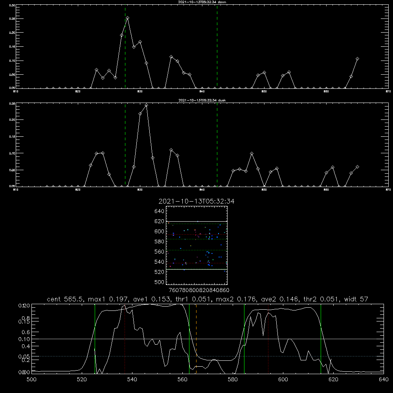Image resolution: width=393 pixels, height=393 pixels.
Task: Click y-axis label 0.25 of the dawn plot
Action: click(12, 18)
